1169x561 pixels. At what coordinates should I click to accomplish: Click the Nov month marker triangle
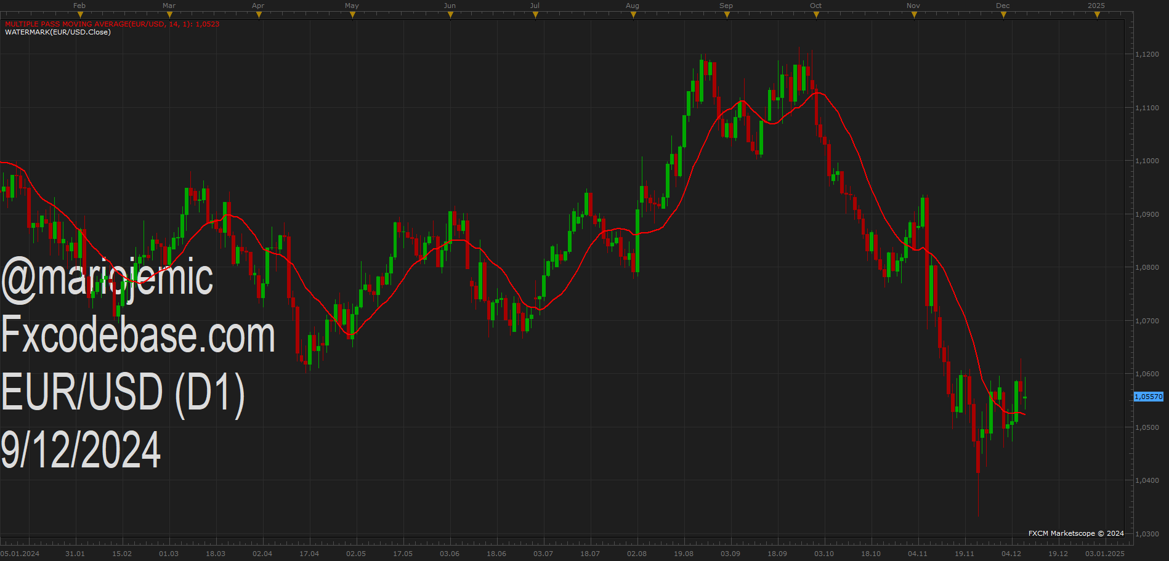(914, 15)
